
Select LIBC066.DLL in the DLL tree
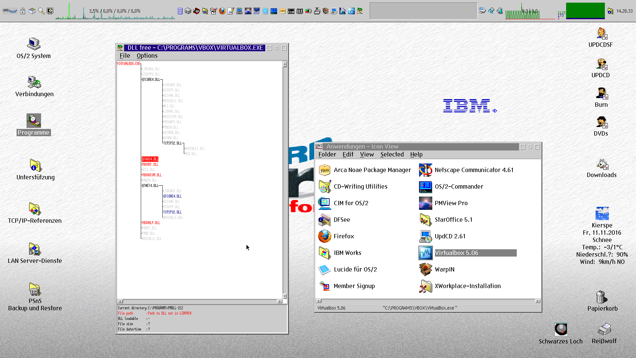pyautogui.click(x=151, y=69)
